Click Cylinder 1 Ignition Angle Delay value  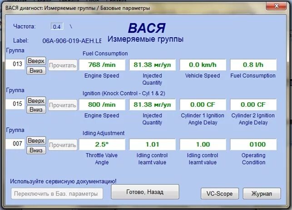pos(203,105)
